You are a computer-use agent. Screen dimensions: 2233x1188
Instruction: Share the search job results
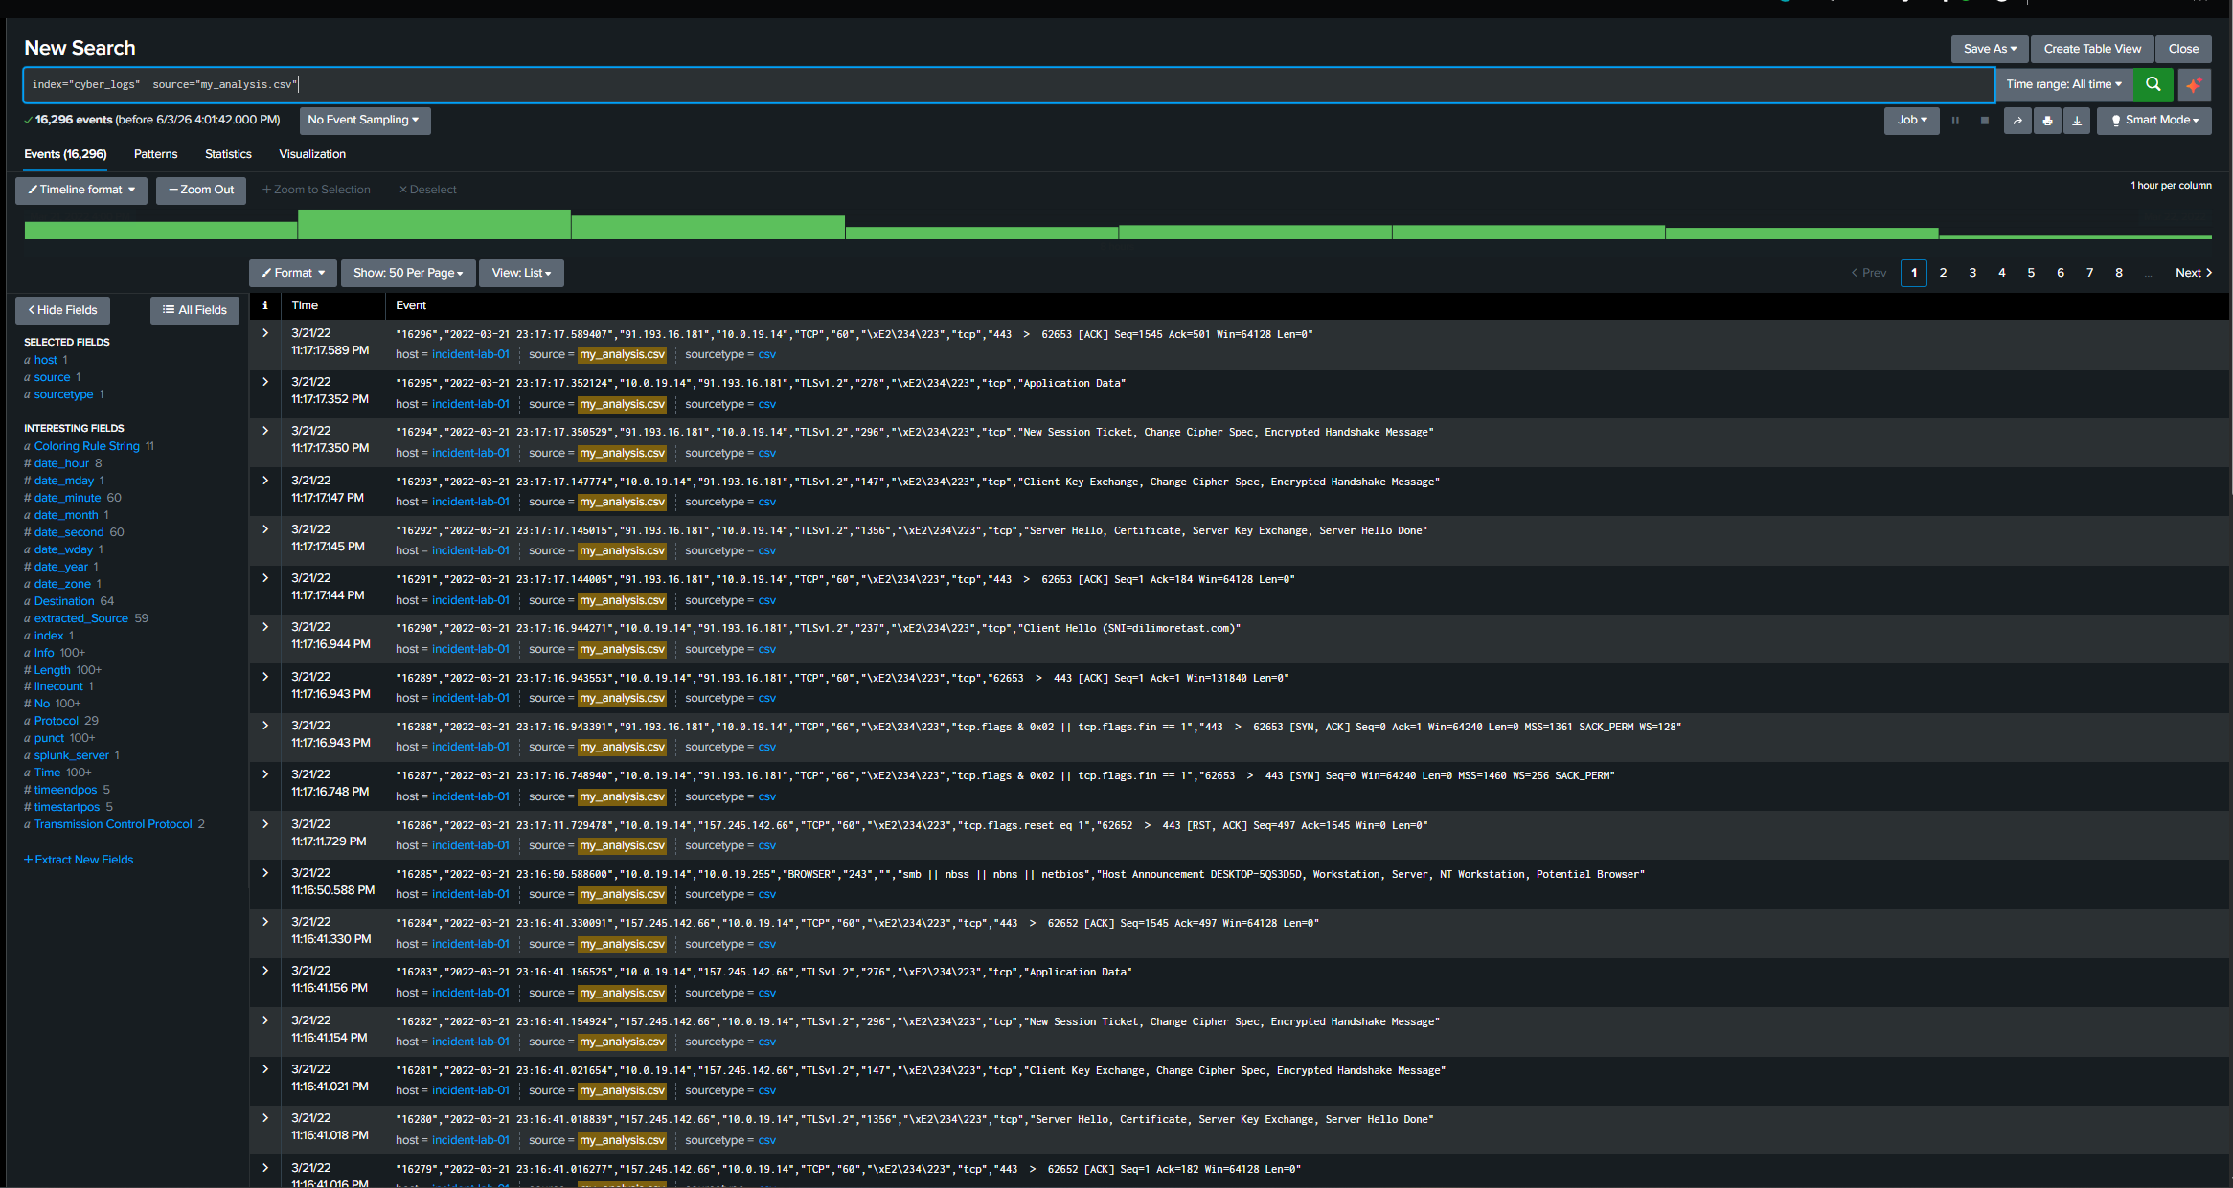pyautogui.click(x=2017, y=121)
